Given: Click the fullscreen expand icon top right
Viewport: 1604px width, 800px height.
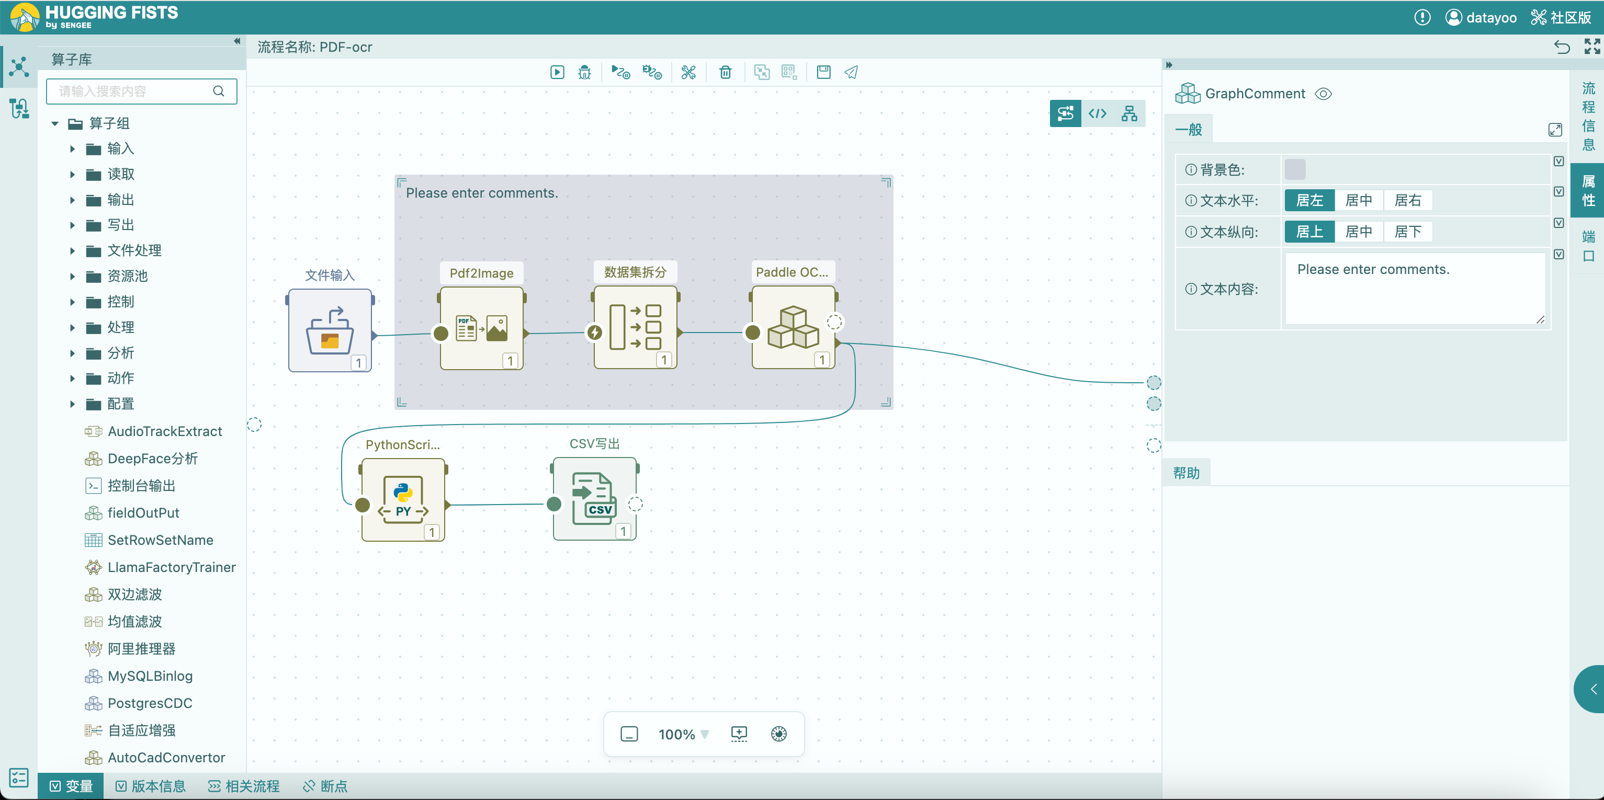Looking at the screenshot, I should pyautogui.click(x=1591, y=47).
